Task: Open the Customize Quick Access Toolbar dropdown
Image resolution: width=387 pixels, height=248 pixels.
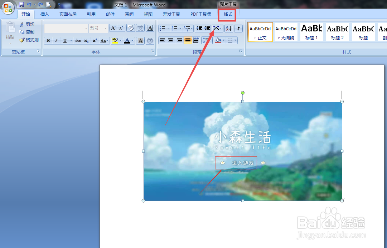Action: [59, 4]
